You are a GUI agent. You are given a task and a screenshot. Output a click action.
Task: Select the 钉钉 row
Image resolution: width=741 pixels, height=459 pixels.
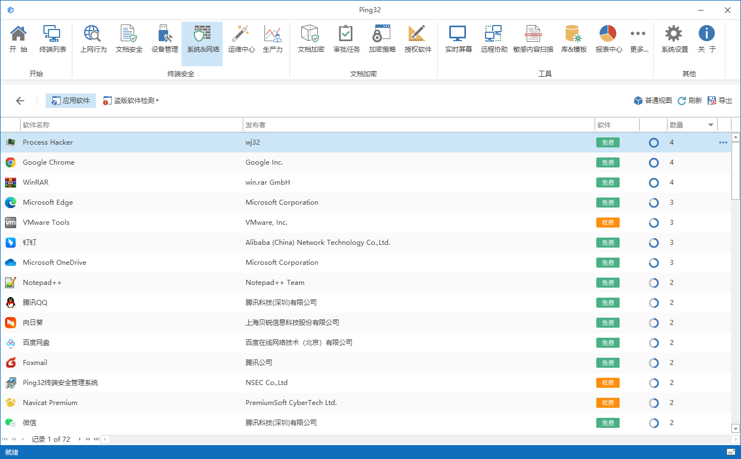tap(366, 243)
